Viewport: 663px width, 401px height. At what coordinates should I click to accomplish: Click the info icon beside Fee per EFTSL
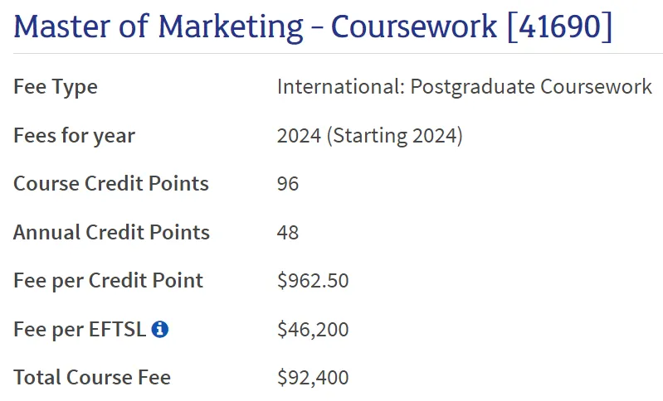pos(160,329)
